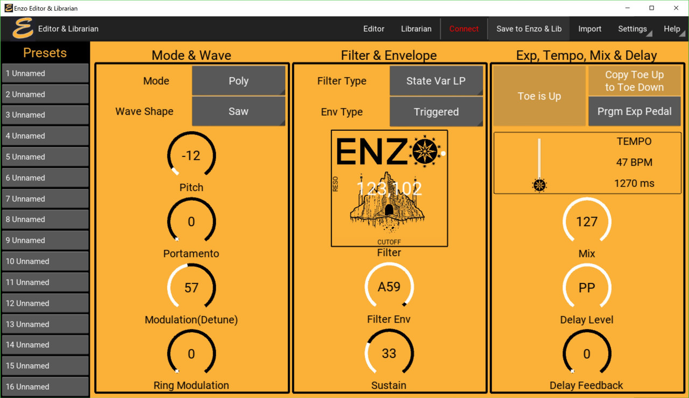Open the Mode dropdown set to Poly

click(x=238, y=81)
